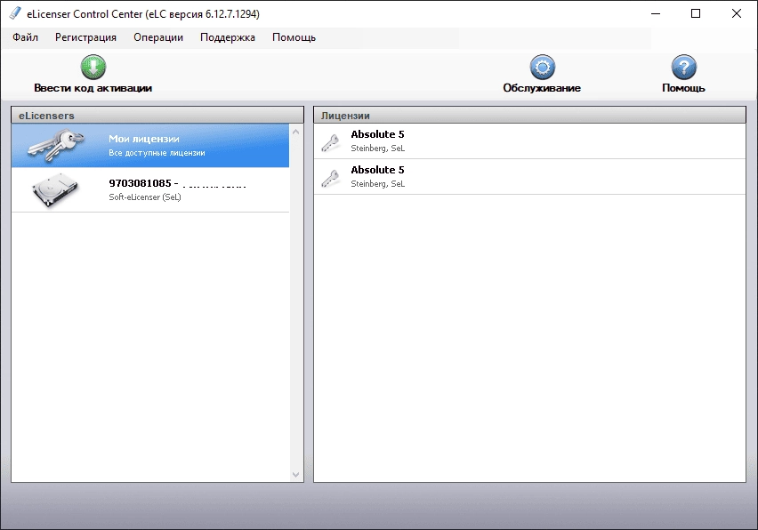Click the key icon of first Absolute 5 license
The width and height of the screenshot is (758, 530).
[x=331, y=142]
